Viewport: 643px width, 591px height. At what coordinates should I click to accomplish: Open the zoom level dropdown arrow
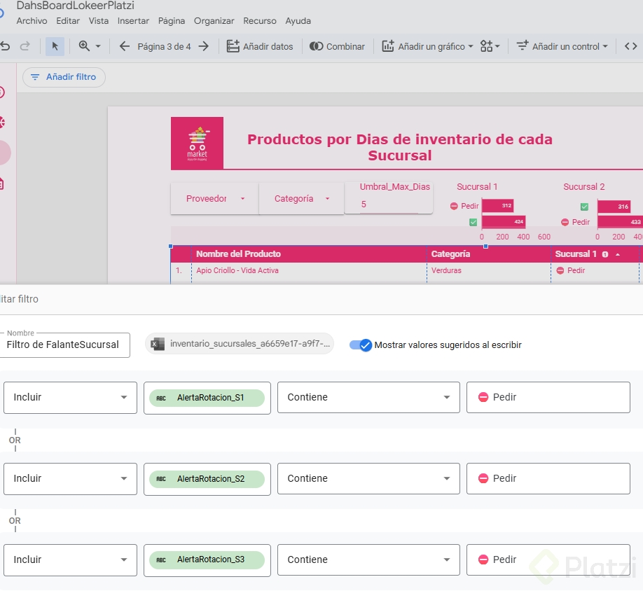point(98,46)
